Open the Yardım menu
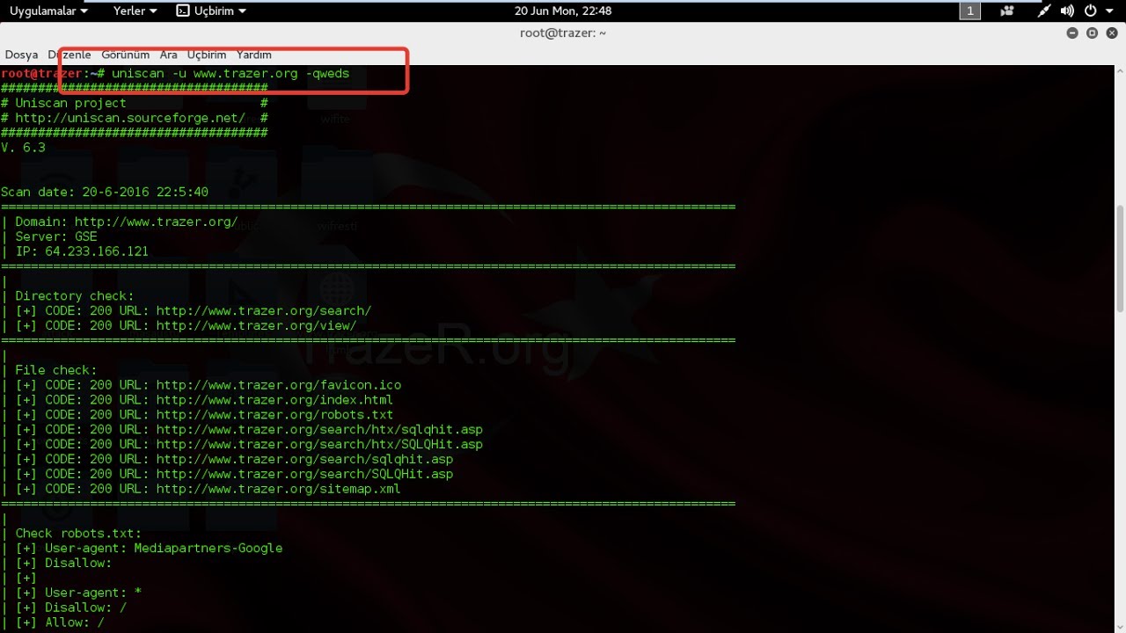This screenshot has width=1126, height=633. [x=254, y=55]
